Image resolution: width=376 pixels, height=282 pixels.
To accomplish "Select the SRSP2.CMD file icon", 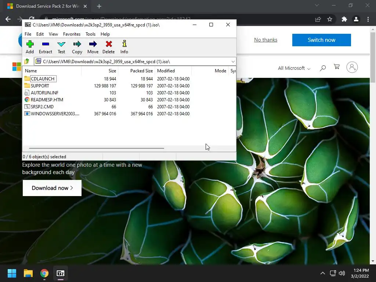I will [27, 106].
